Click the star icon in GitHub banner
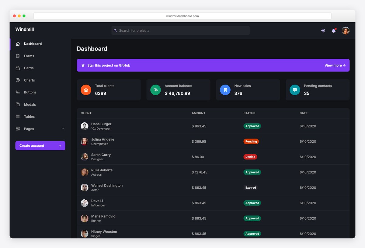Screen dimensions: 365x248 pyautogui.click(x=83, y=65)
